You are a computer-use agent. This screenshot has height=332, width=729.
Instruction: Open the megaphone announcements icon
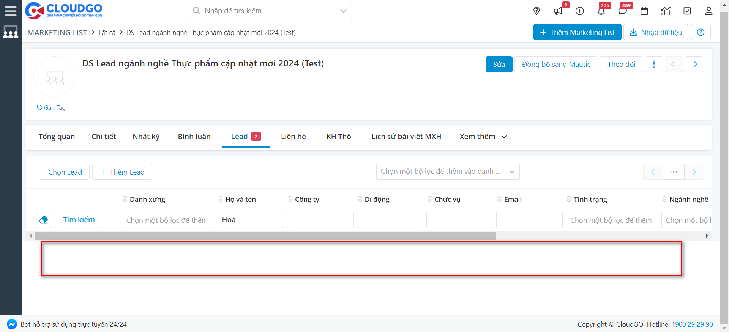click(558, 11)
